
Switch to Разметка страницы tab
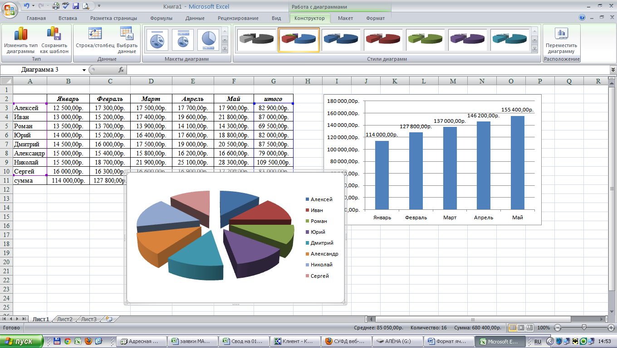pos(113,18)
